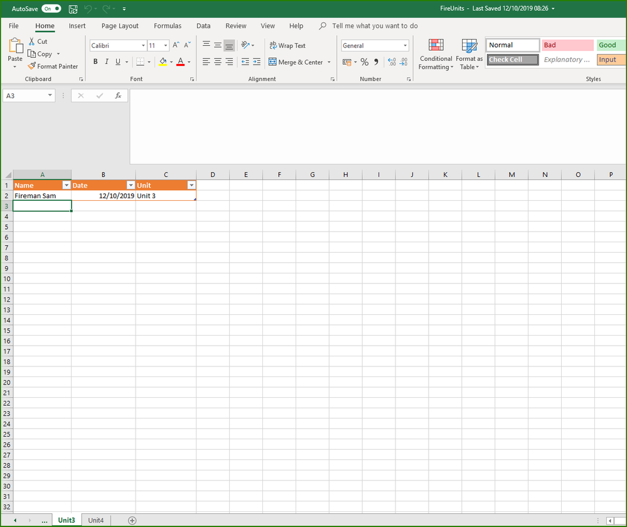Click Increase Decimal icon
The width and height of the screenshot is (627, 527).
390,62
